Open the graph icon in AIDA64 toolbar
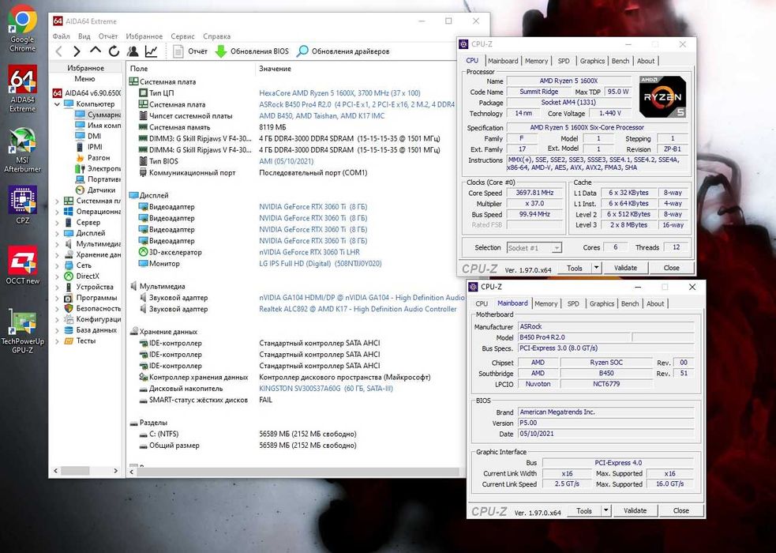This screenshot has width=776, height=553. (x=151, y=51)
